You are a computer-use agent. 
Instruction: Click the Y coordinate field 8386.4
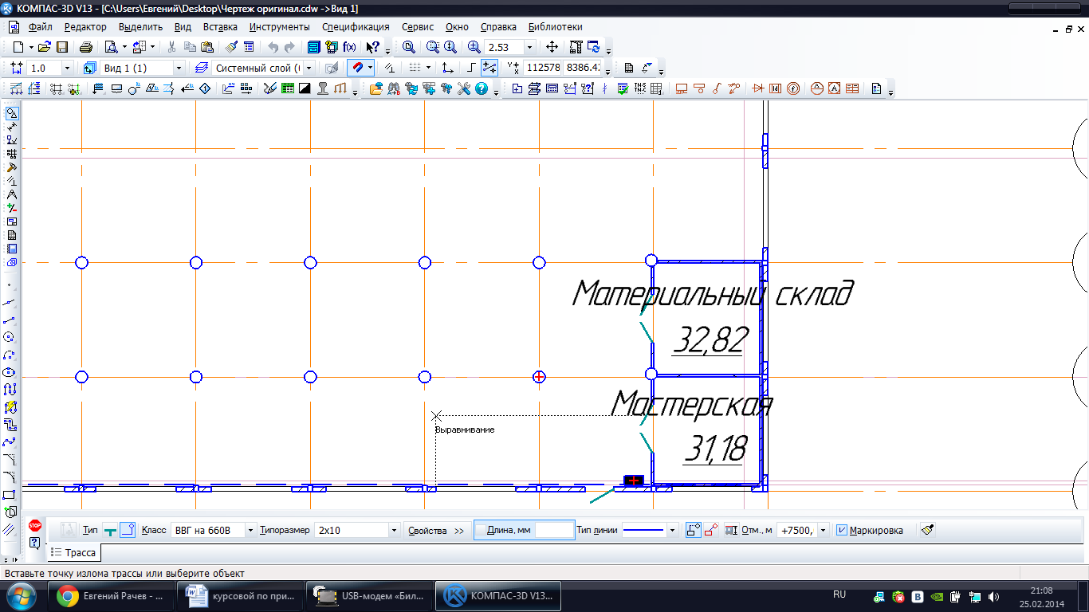(x=583, y=68)
